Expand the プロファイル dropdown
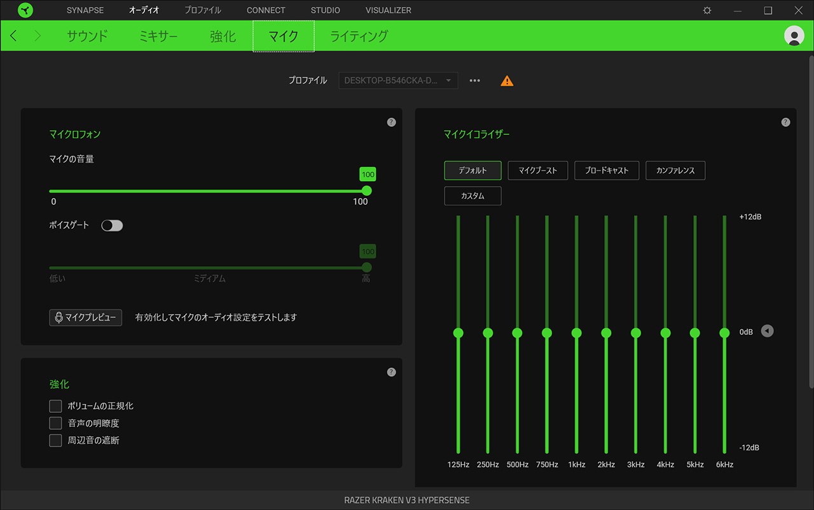Viewport: 814px width, 510px height. click(x=398, y=81)
